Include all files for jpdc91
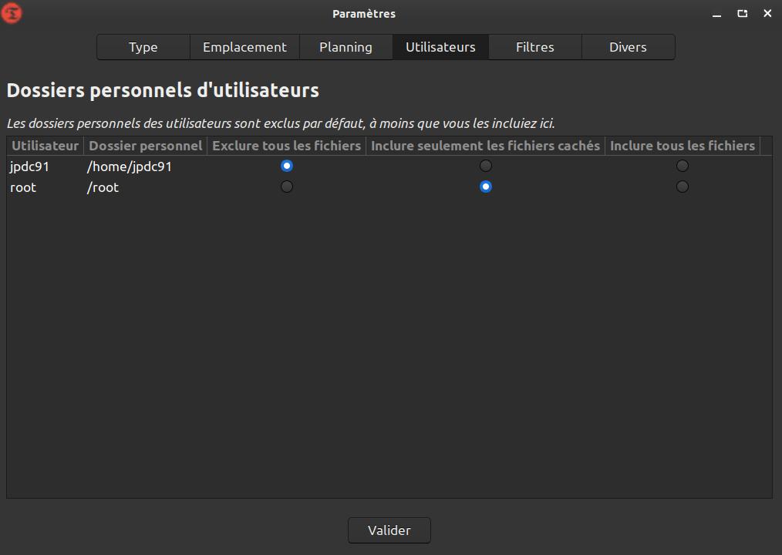Viewport: 782px width, 555px height. click(683, 166)
